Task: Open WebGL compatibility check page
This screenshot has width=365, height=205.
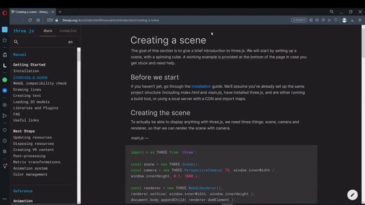Action: 40,83
